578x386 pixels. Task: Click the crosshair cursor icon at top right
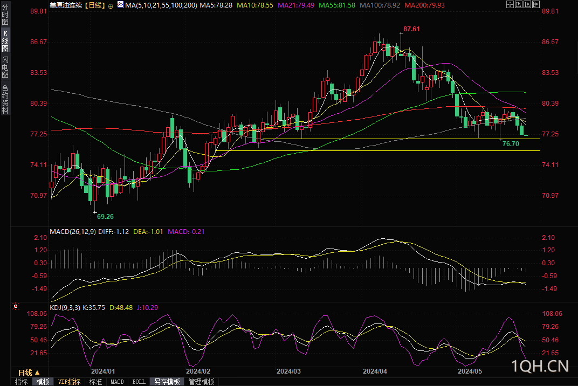510,4
